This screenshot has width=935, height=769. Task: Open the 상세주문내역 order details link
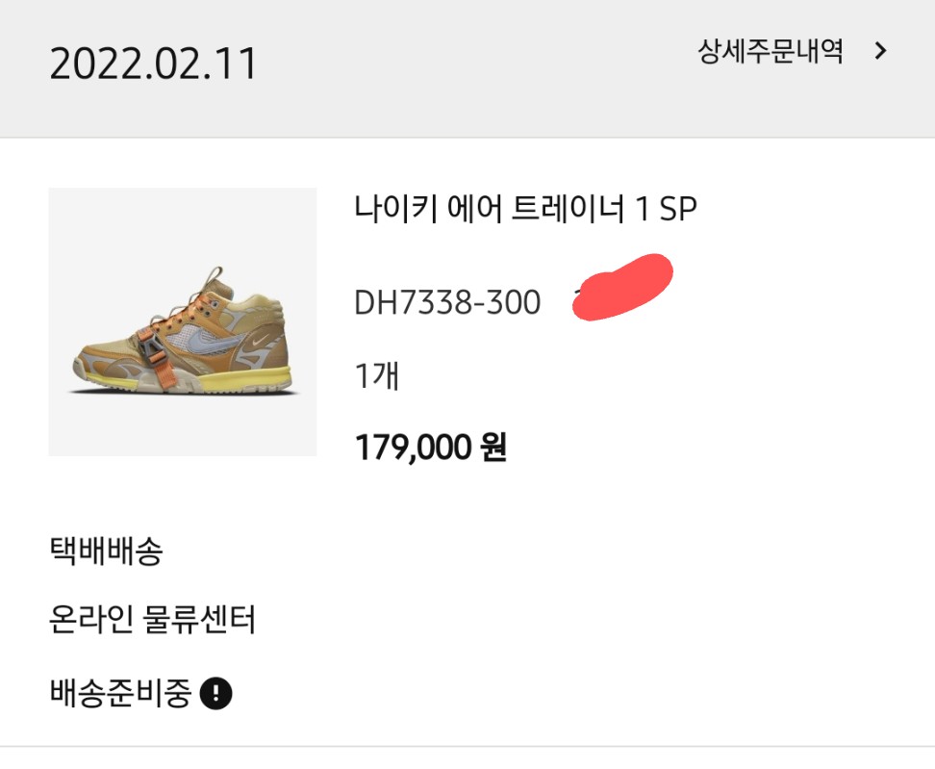(770, 51)
